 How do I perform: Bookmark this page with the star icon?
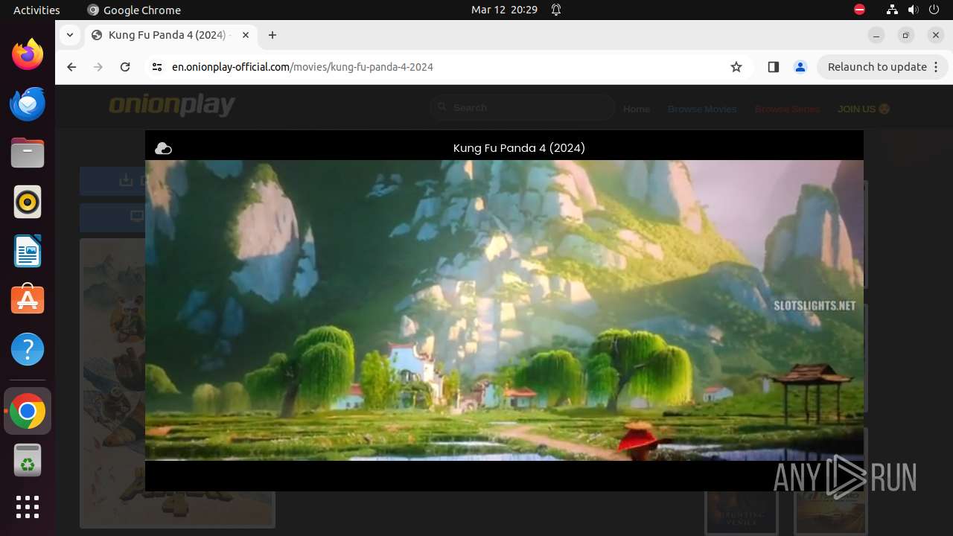pos(736,67)
